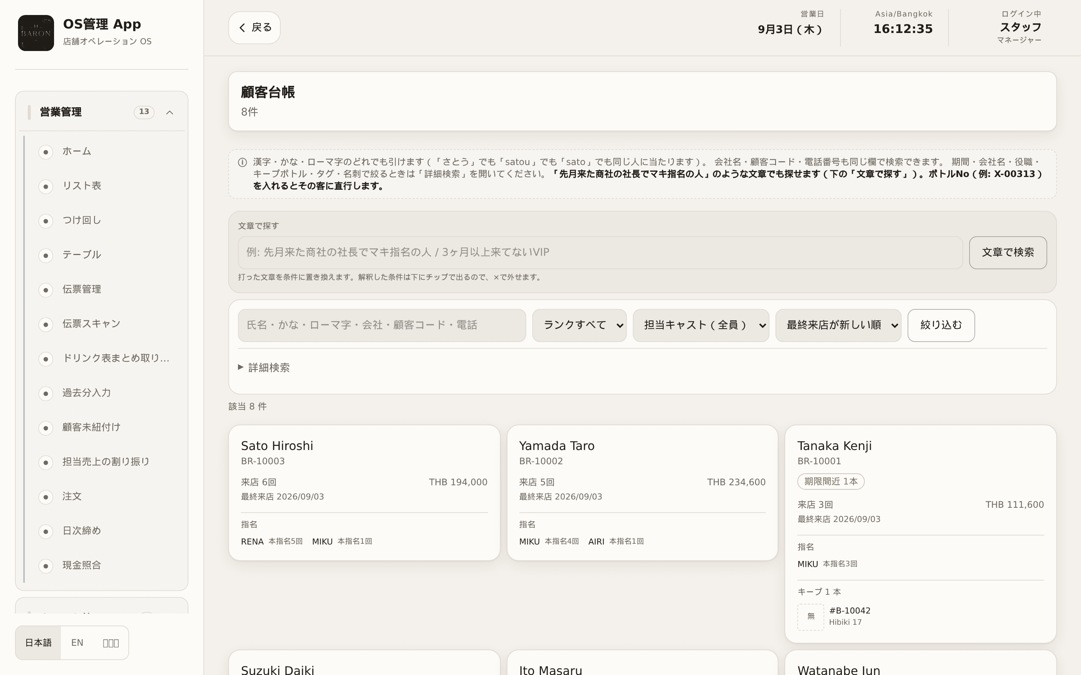Click the BARON app logo
Viewport: 1081px width, 675px height.
click(36, 33)
